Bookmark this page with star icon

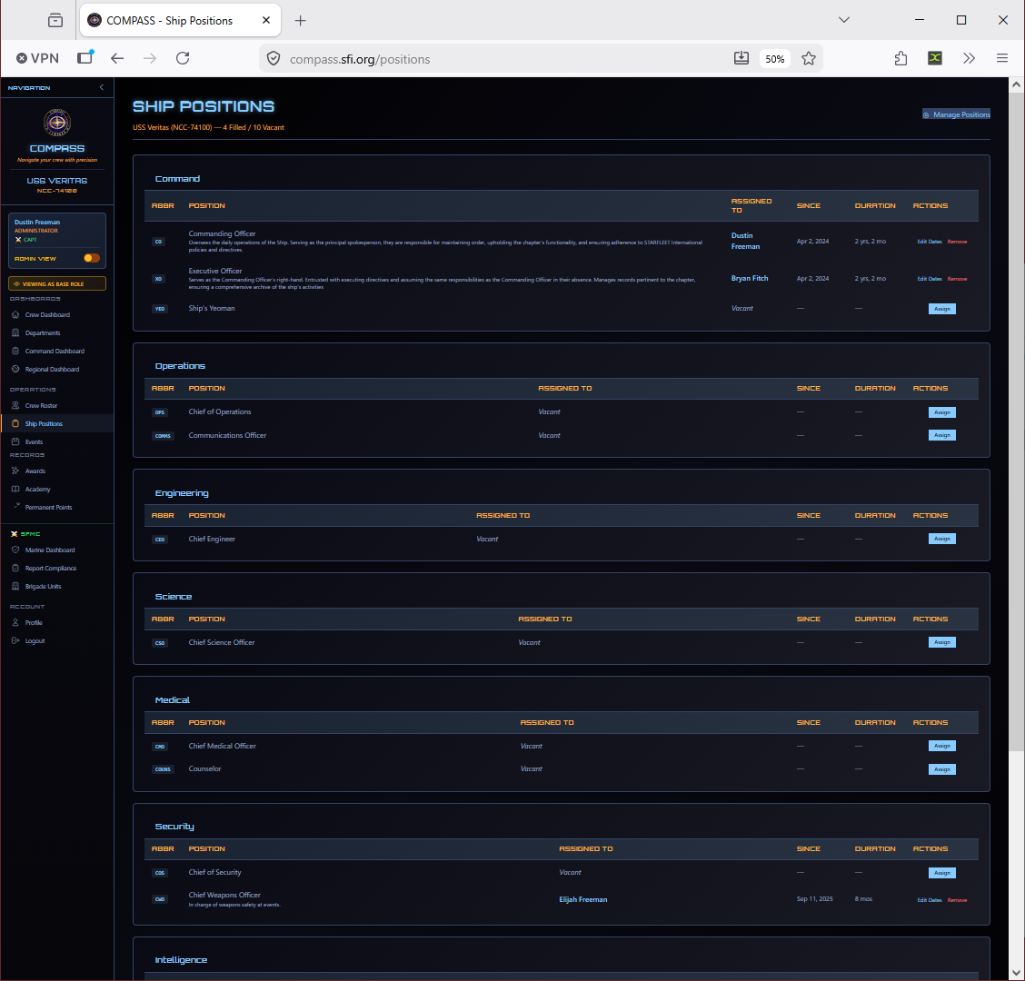click(x=809, y=59)
